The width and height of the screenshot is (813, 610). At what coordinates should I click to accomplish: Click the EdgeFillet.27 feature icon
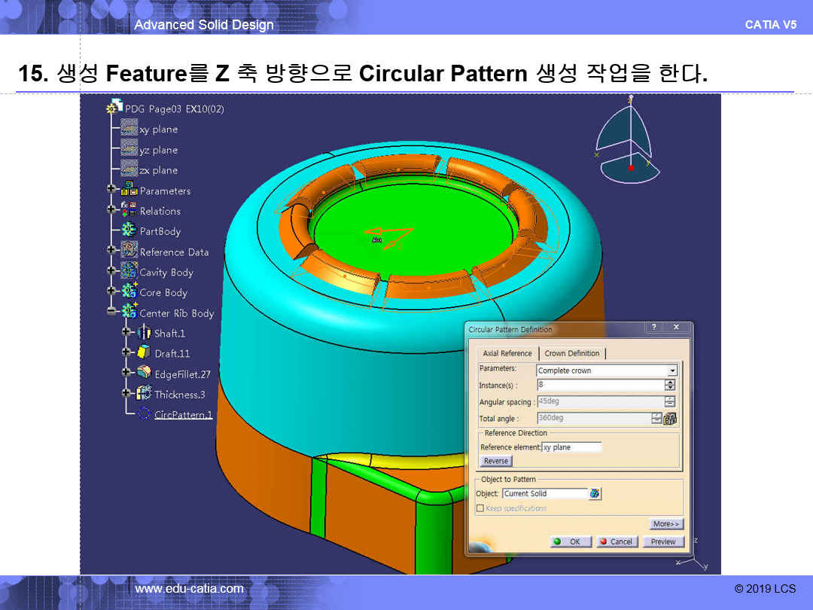145,374
